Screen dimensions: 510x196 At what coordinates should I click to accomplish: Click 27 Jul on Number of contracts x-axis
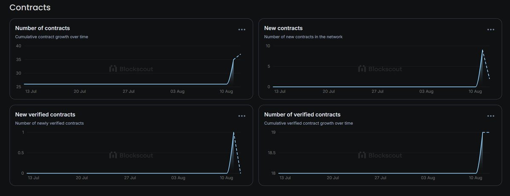tap(129, 91)
